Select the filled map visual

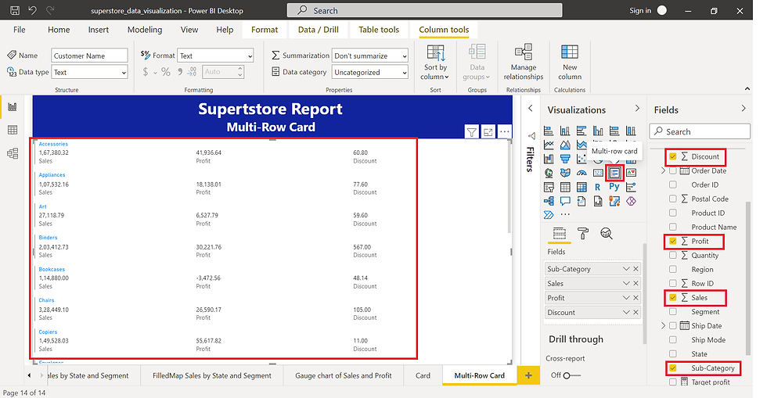(x=565, y=173)
